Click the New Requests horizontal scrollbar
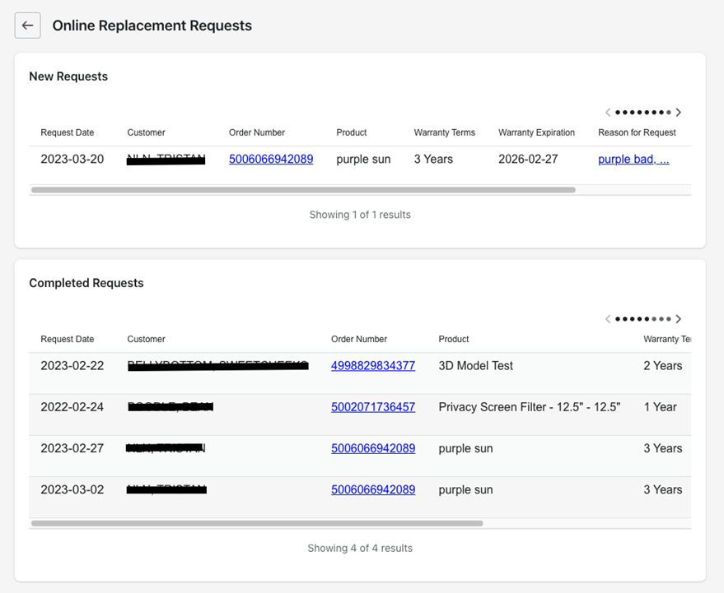The width and height of the screenshot is (724, 593). pyautogui.click(x=303, y=190)
